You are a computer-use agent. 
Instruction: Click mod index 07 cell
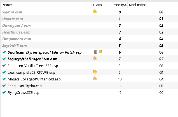(161, 59)
